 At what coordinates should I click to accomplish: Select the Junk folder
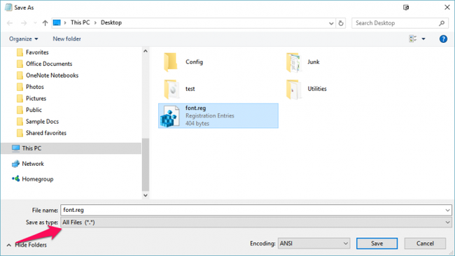(x=303, y=62)
